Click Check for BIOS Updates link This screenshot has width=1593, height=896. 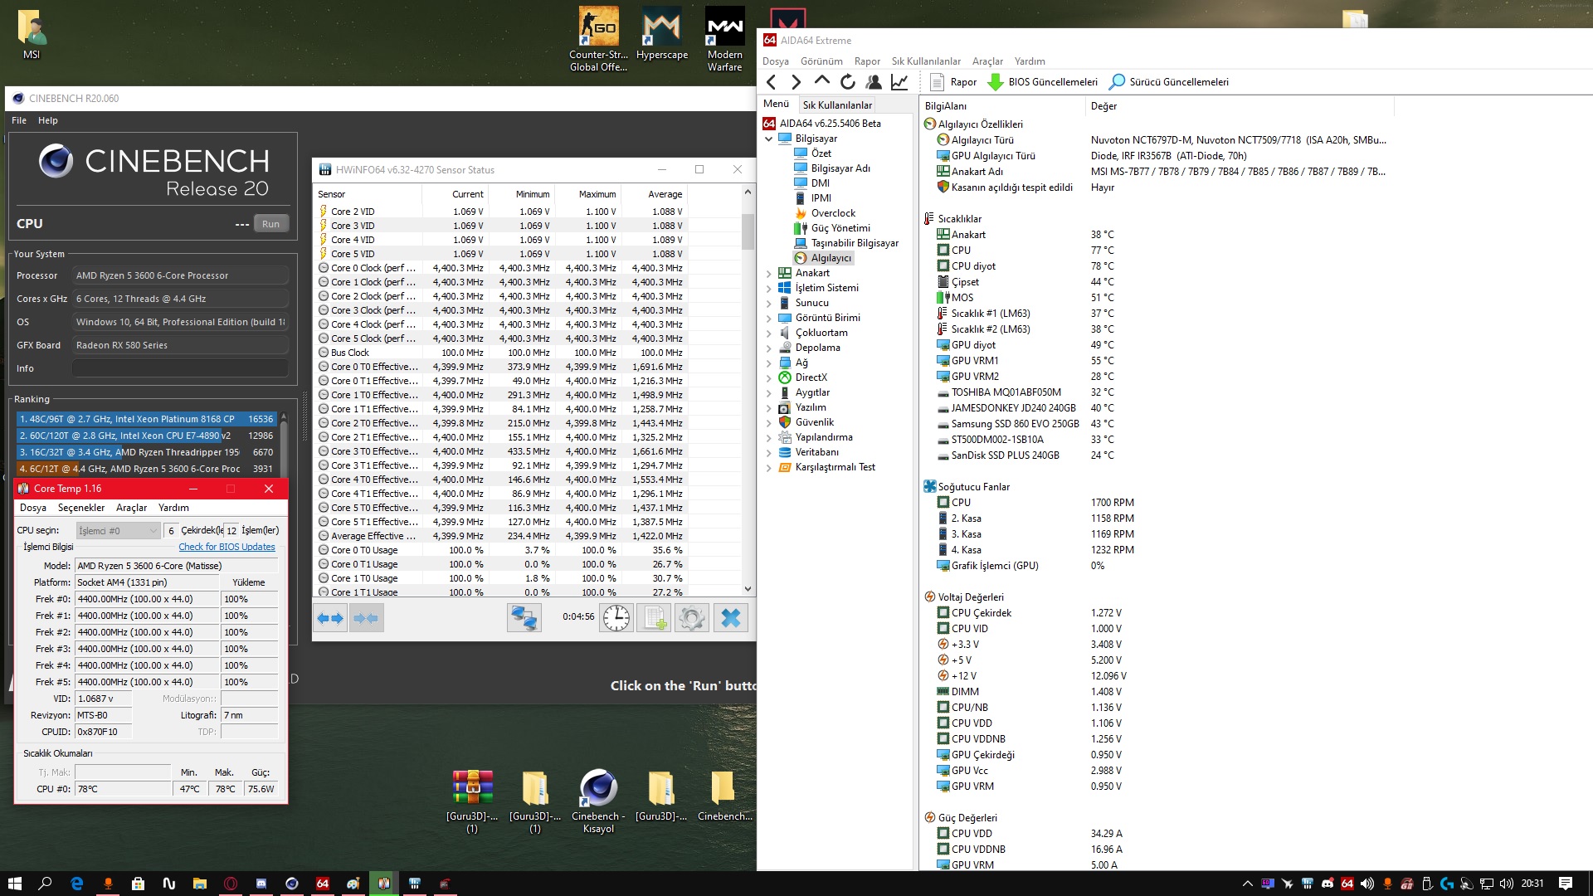(x=227, y=547)
